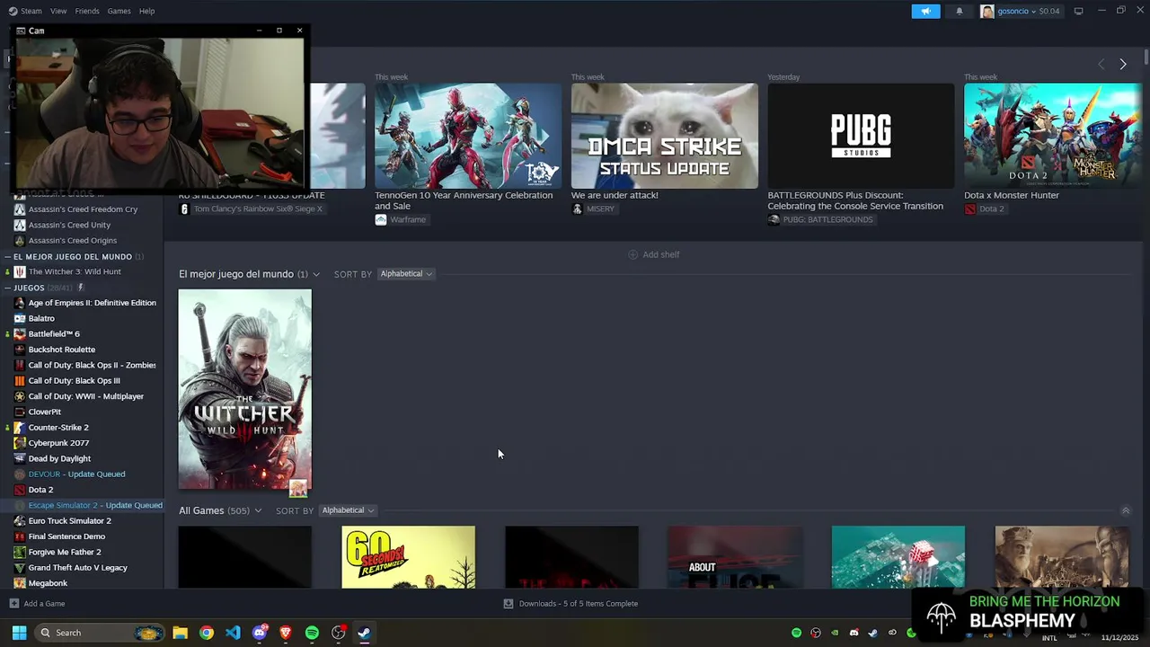Image resolution: width=1150 pixels, height=647 pixels.
Task: Select Assassin's Creed Unity in sidebar
Action: [69, 225]
